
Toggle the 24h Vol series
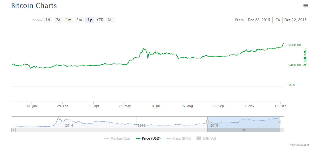pyautogui.click(x=206, y=139)
